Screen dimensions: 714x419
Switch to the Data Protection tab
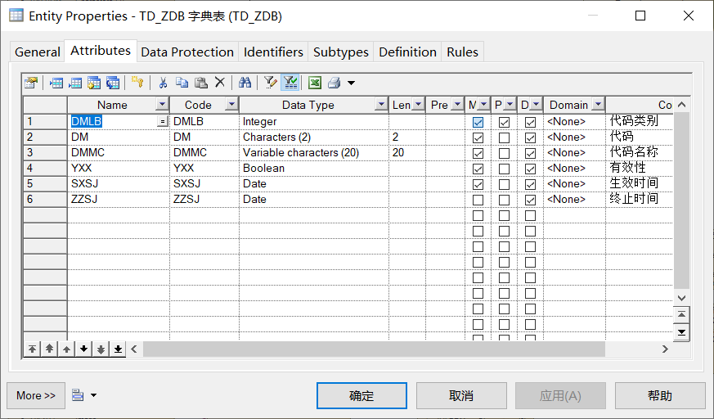[x=187, y=52]
